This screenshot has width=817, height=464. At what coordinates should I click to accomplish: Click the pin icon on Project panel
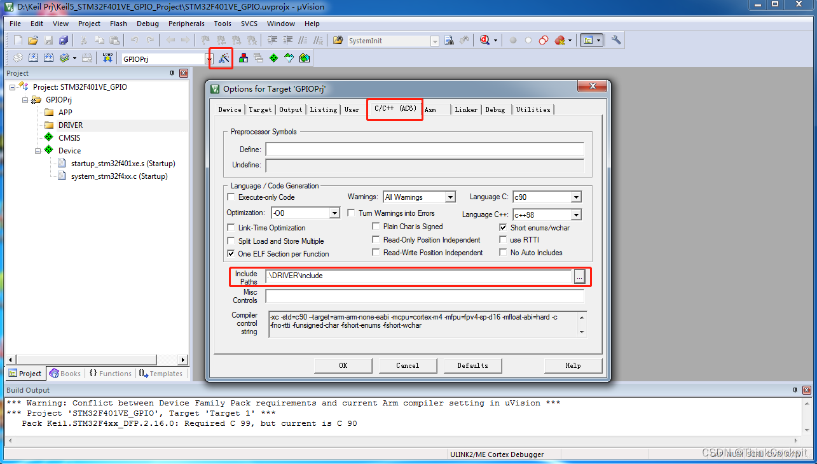point(172,73)
